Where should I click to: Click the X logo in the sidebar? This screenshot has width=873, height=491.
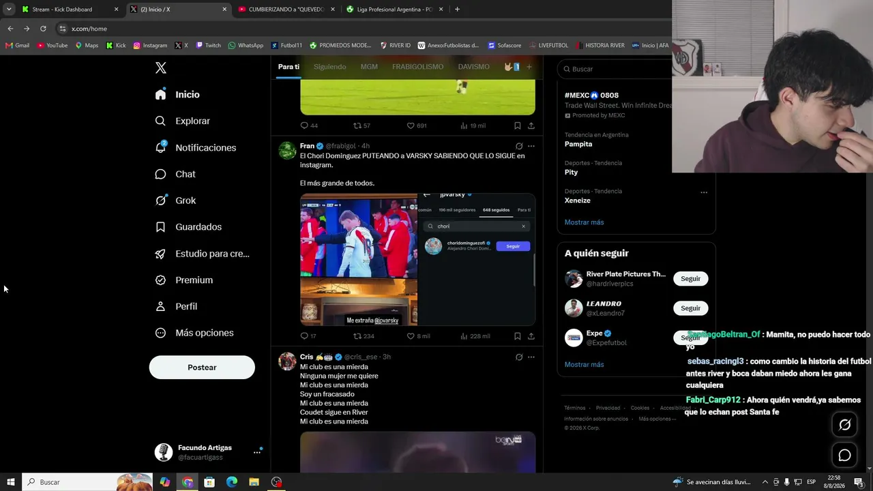tap(161, 68)
